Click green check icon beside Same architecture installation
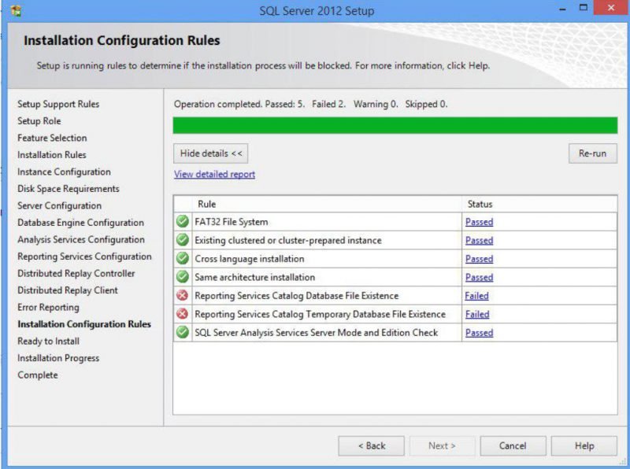630x469 pixels. pyautogui.click(x=183, y=277)
